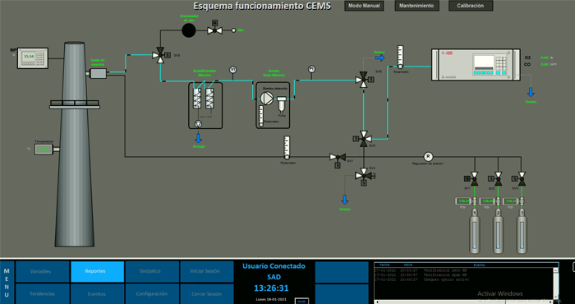Open the ABB gas analyzer panel
The image size is (575, 304).
[476, 65]
